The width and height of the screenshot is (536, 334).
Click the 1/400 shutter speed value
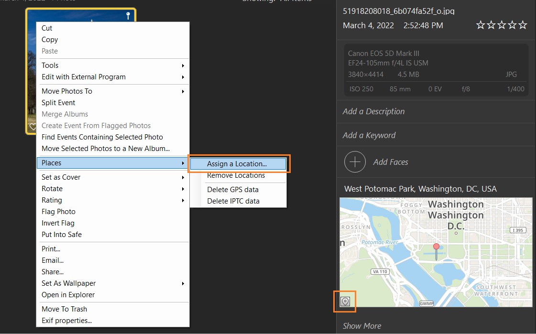(x=515, y=89)
